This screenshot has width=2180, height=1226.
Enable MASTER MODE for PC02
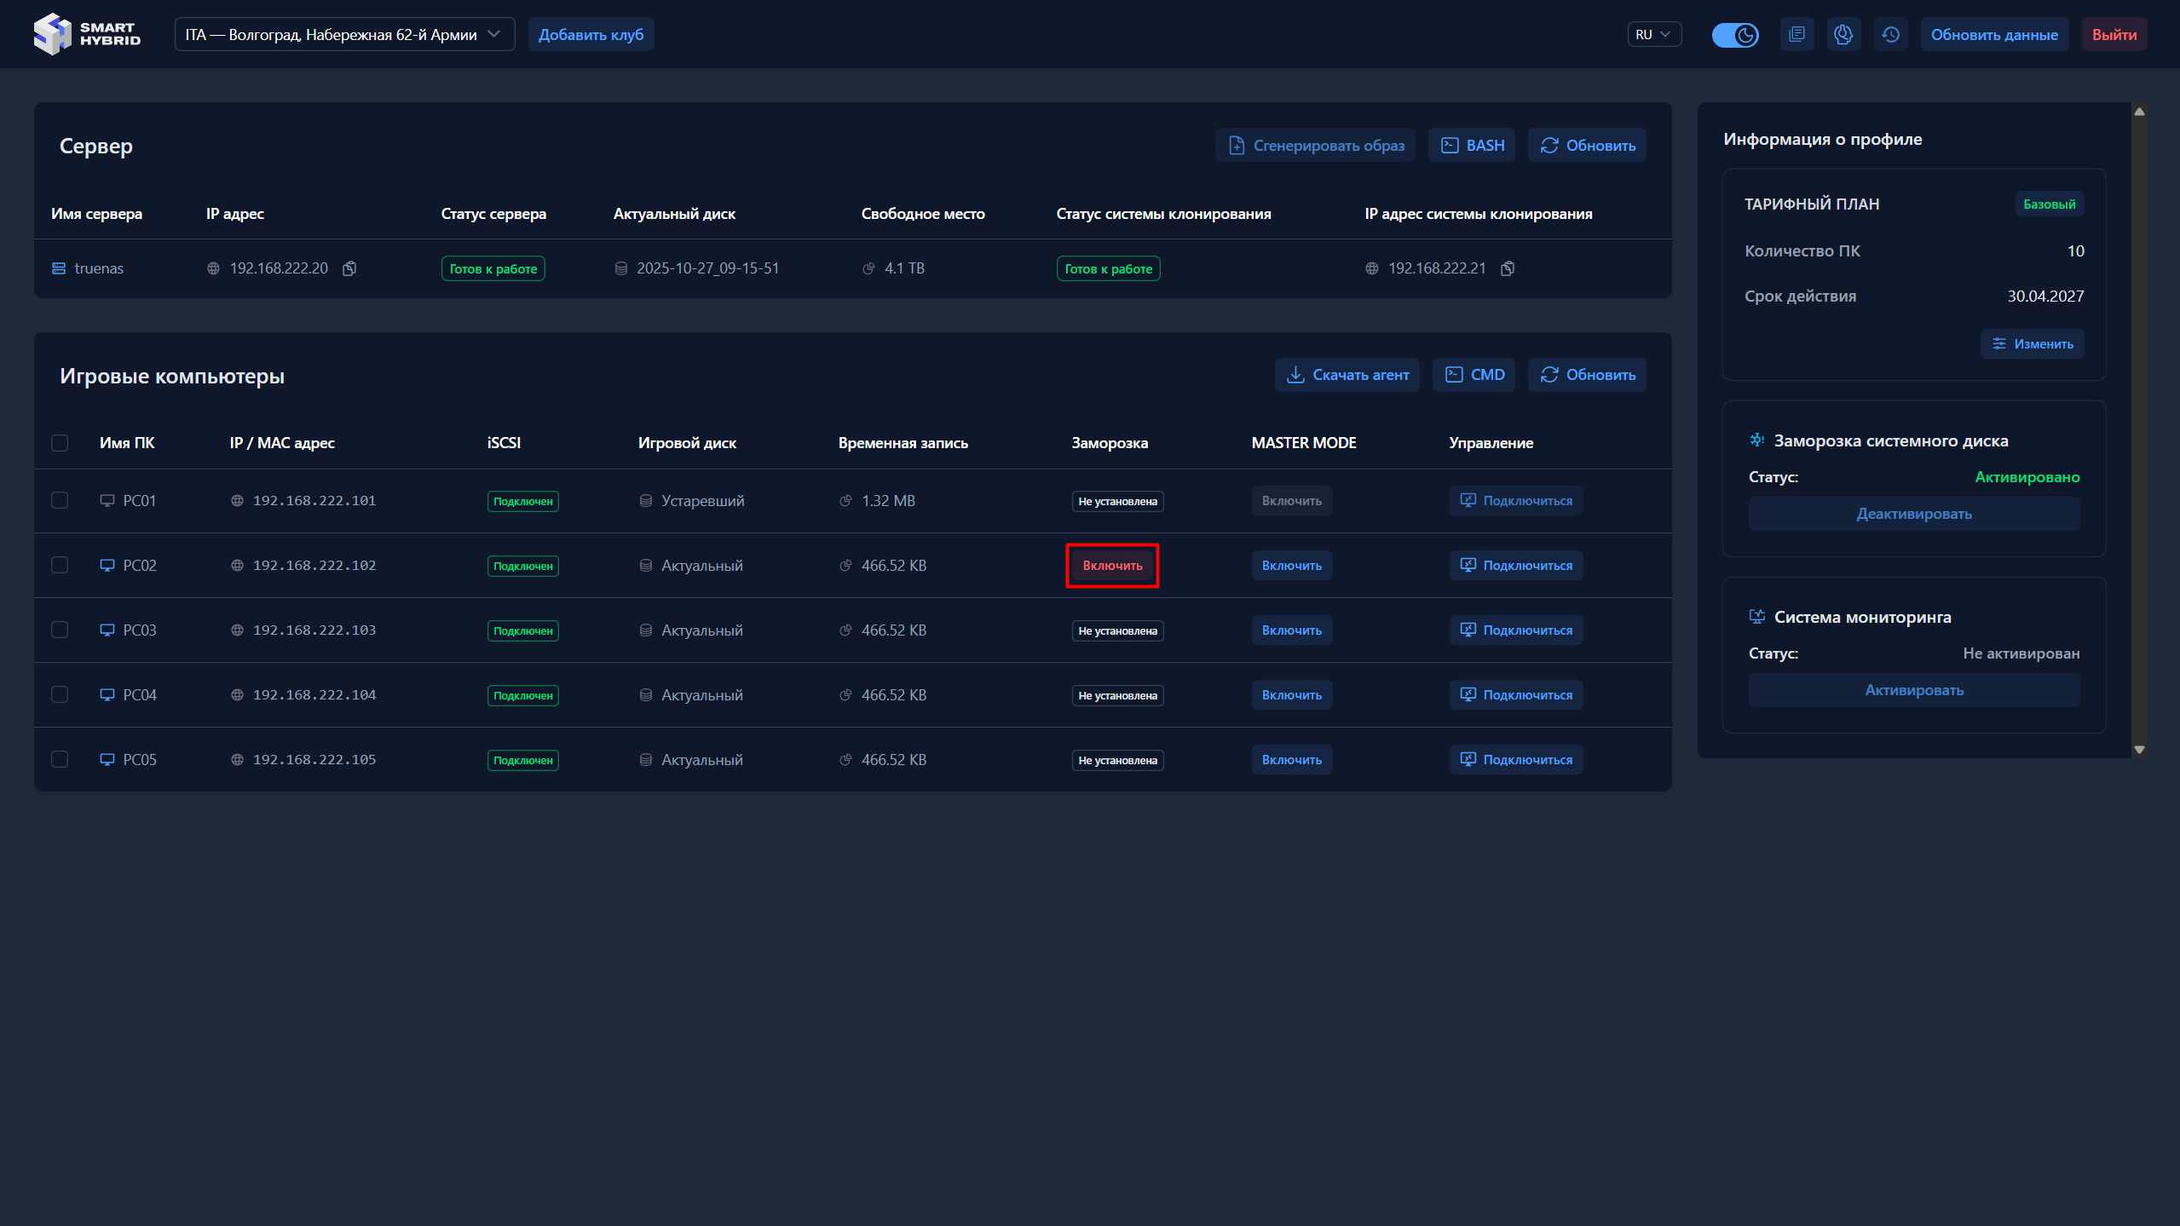tap(1291, 566)
